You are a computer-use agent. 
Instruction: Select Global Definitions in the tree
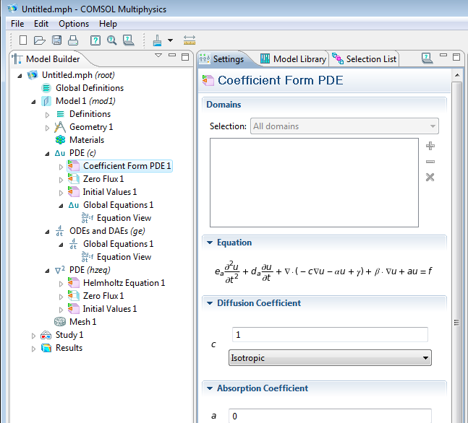(x=89, y=88)
